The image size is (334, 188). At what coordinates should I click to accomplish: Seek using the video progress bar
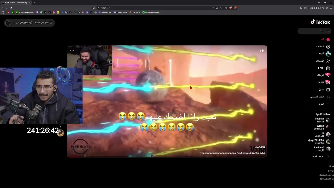(167, 157)
